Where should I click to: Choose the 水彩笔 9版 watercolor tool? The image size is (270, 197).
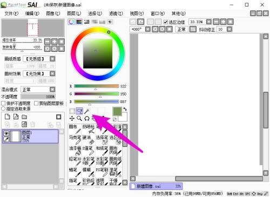click(89, 161)
